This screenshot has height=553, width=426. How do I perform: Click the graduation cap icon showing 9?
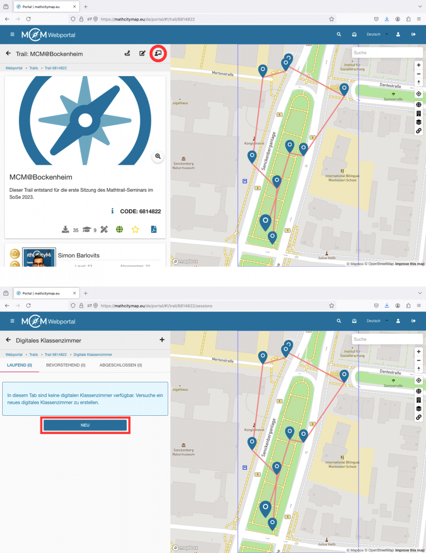pyautogui.click(x=87, y=230)
